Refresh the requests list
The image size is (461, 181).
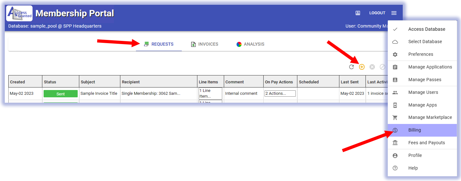(351, 67)
